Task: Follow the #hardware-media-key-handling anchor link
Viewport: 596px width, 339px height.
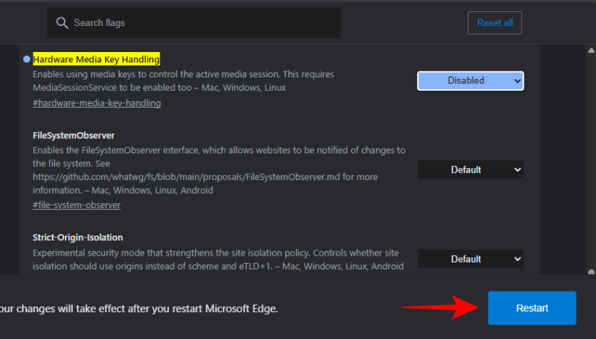Action: pos(97,103)
